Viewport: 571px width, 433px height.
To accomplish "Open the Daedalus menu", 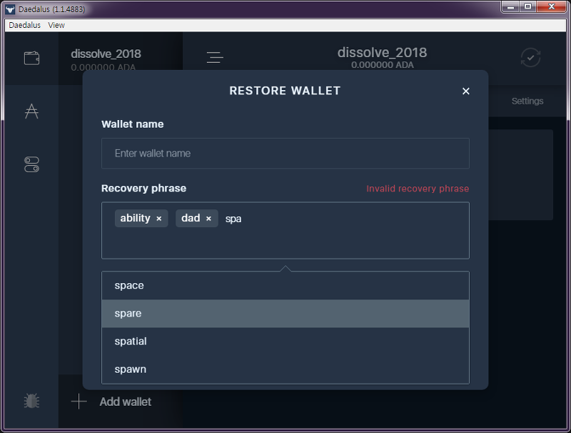I will pos(25,25).
